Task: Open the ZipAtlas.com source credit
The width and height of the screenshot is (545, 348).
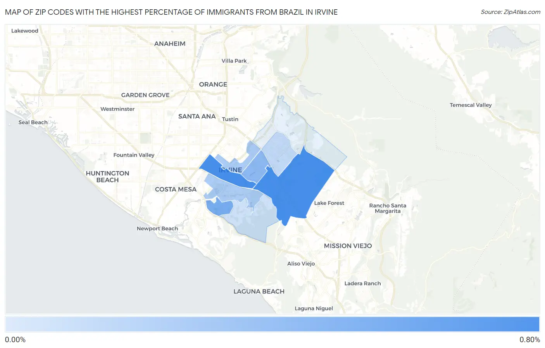Action: coord(511,12)
